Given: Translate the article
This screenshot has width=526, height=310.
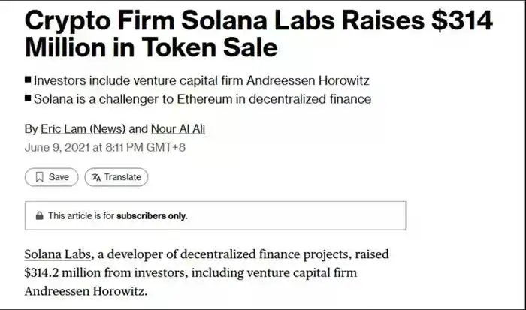Looking at the screenshot, I should click(116, 177).
